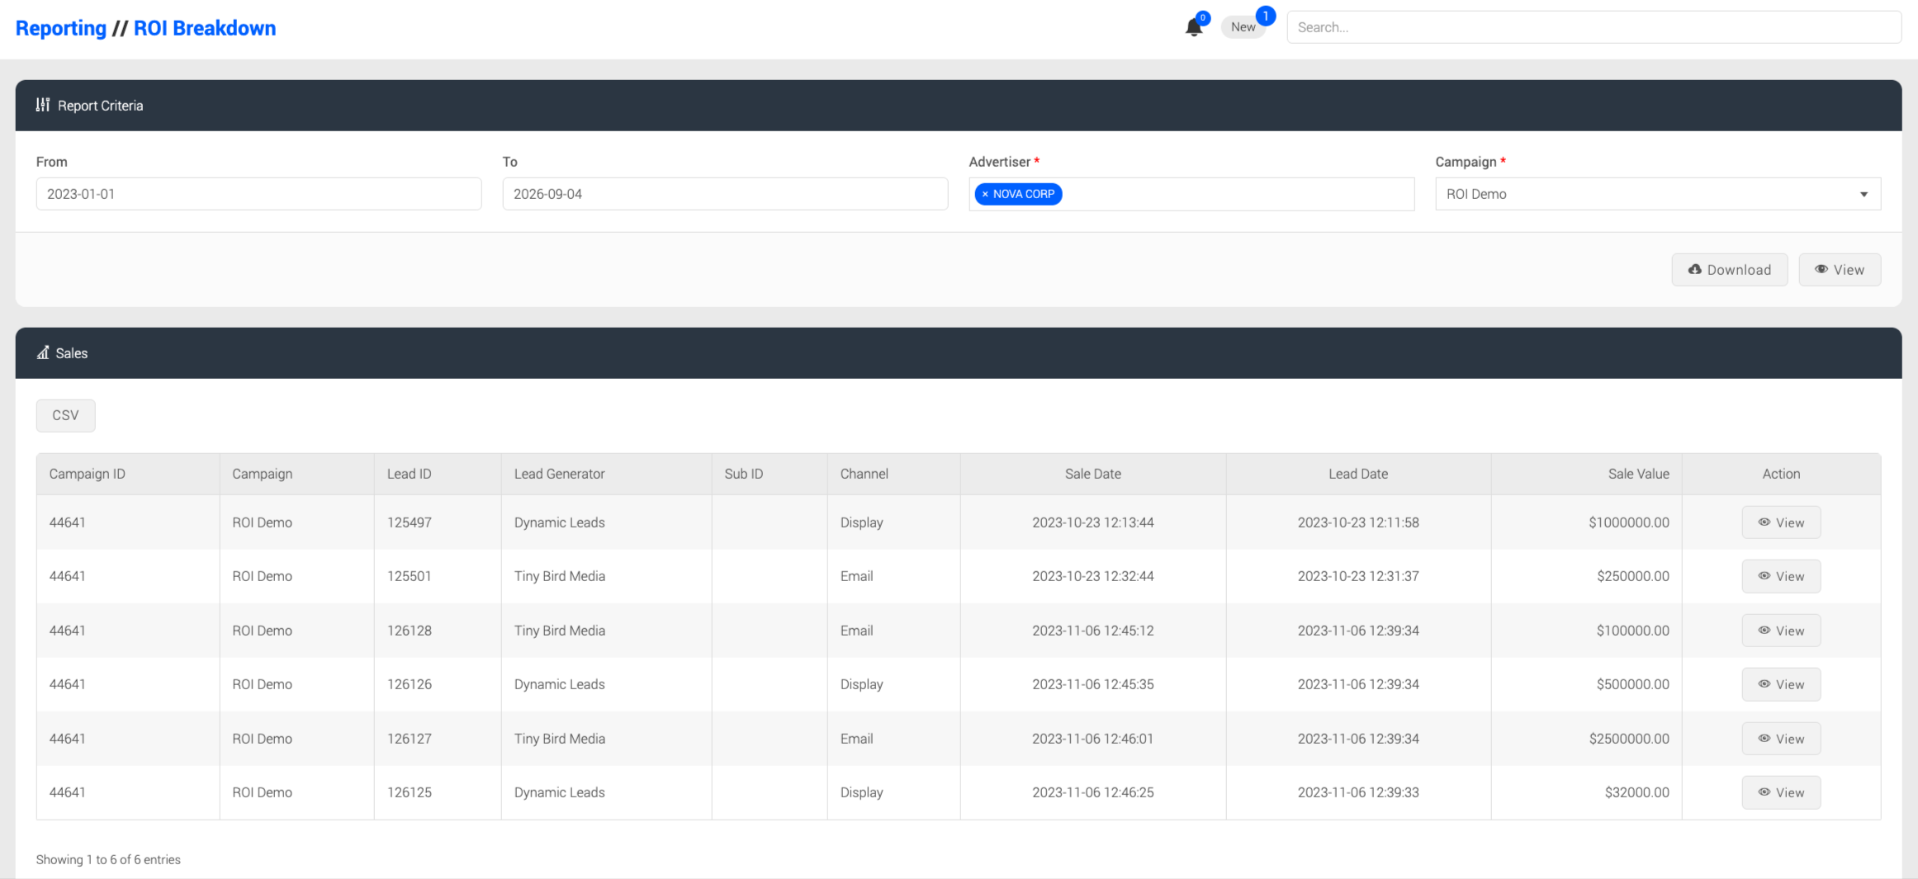The height and width of the screenshot is (879, 1918).
Task: Open the notifications bell icon
Action: pyautogui.click(x=1193, y=27)
